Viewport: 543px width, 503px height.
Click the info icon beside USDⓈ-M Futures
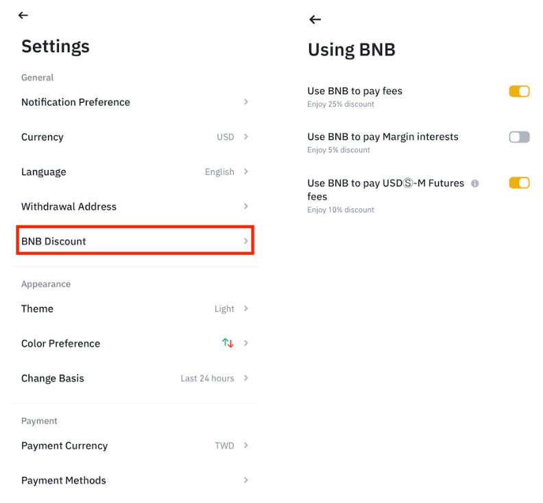tap(475, 183)
